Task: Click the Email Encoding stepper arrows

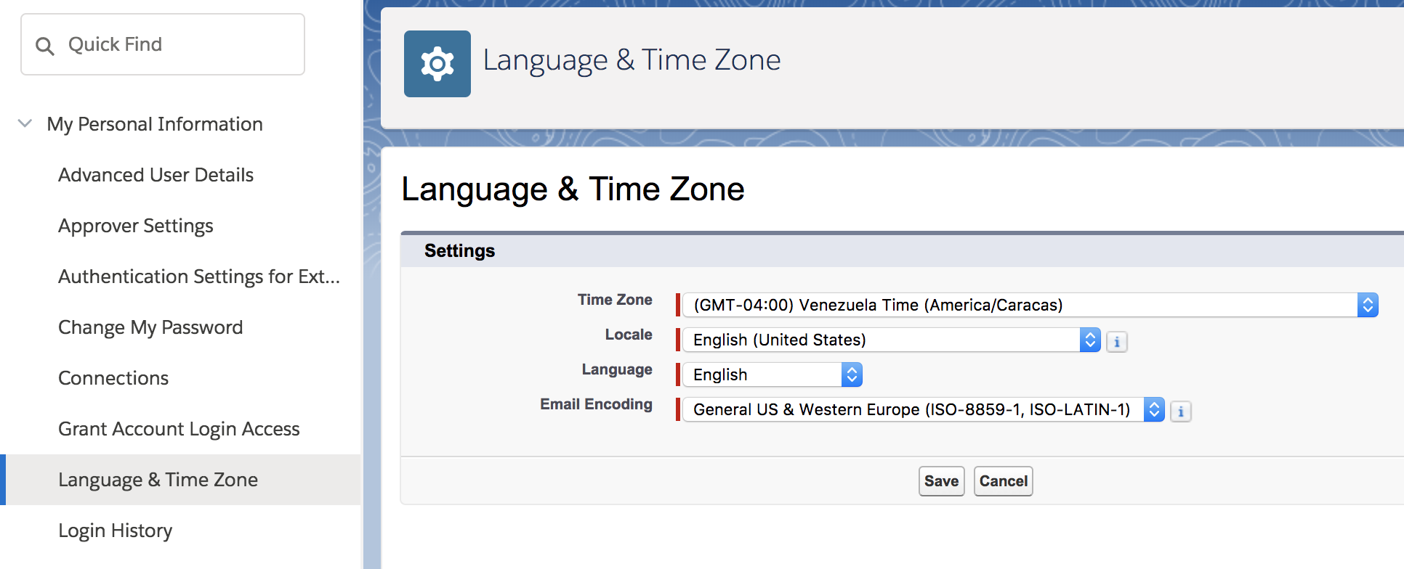Action: point(1155,409)
